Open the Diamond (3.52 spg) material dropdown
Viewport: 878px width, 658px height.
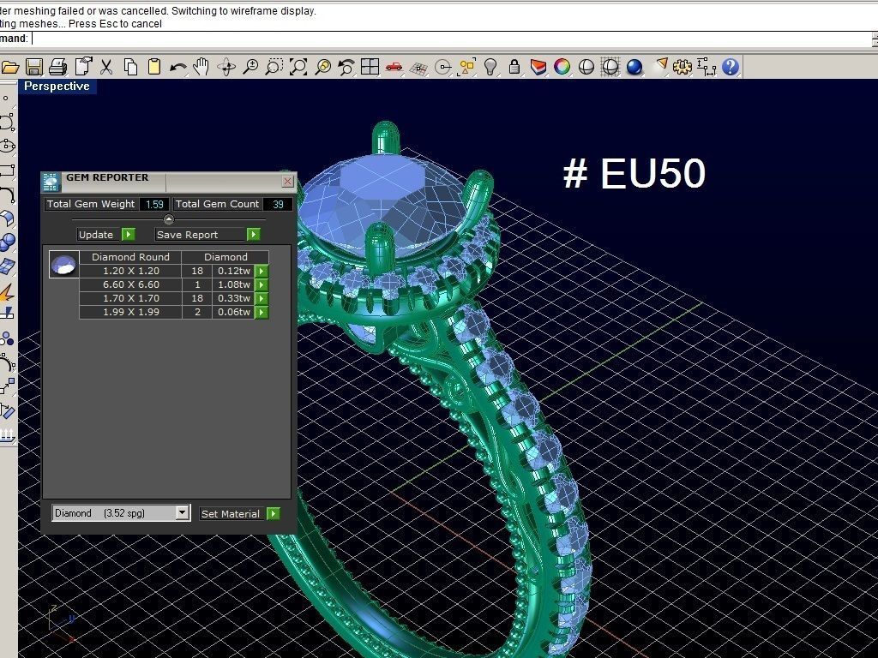point(122,513)
